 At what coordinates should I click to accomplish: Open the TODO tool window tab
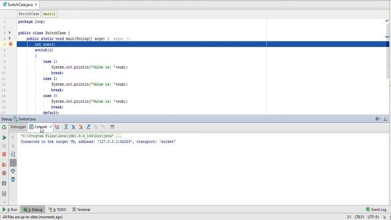pyautogui.click(x=57, y=210)
